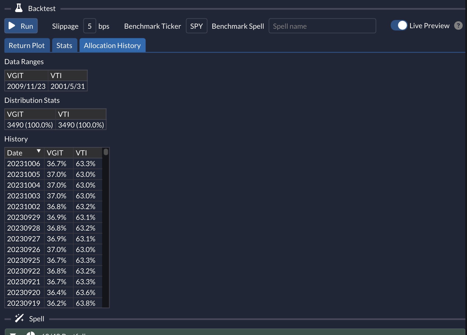The height and width of the screenshot is (335, 467).
Task: Click the VGIT header in History table
Action: point(55,153)
